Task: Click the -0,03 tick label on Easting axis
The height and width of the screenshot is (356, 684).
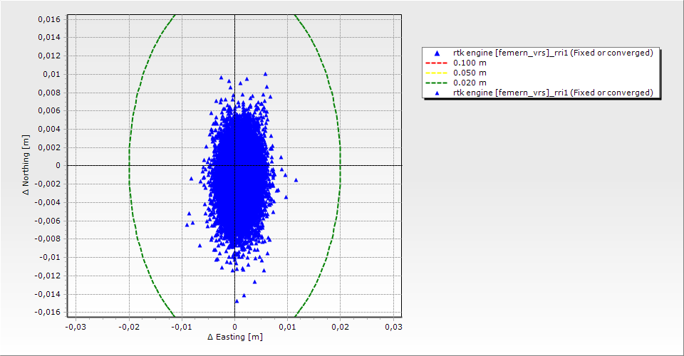Action: click(x=76, y=326)
